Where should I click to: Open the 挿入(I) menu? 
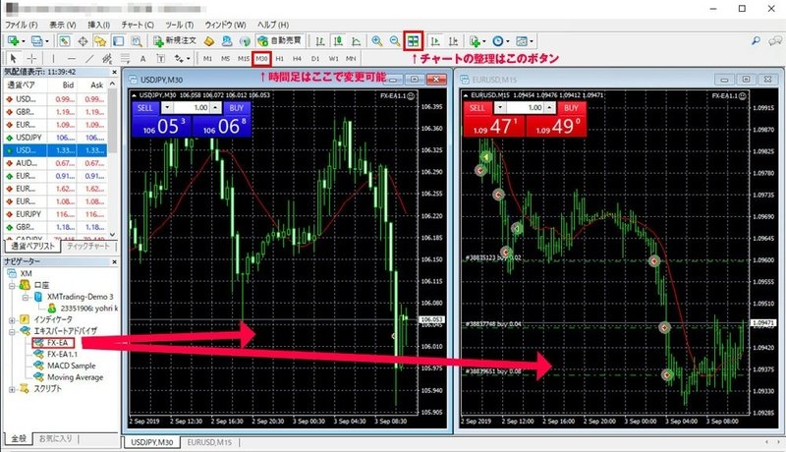pos(98,24)
